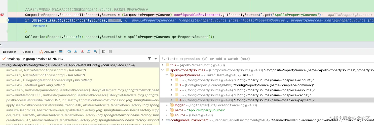Image resolution: width=374 pixels, height=125 pixels.
Task: Click the Trace Current Stream Chain icon
Action: coord(110,52)
